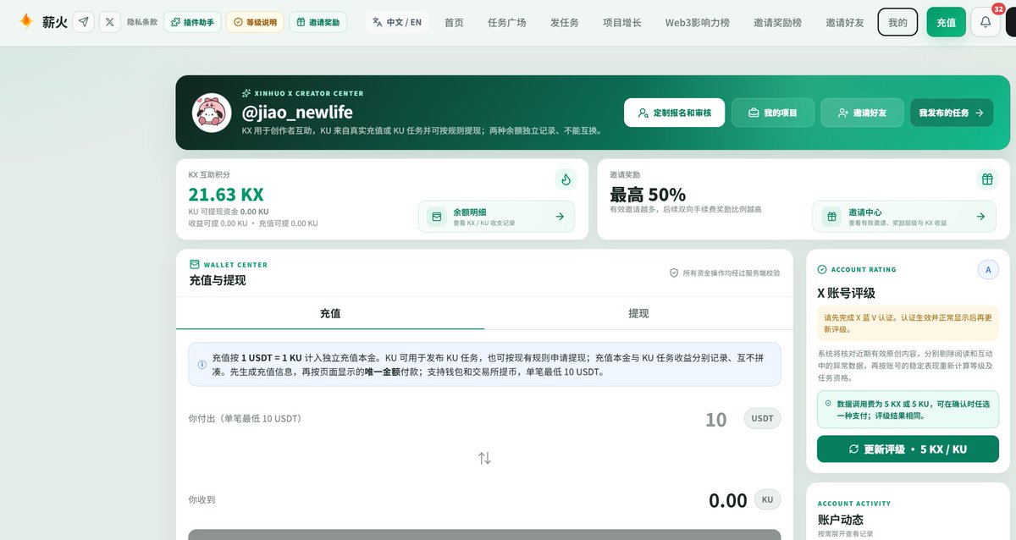This screenshot has height=540, width=1016.
Task: Open 我的项目 button
Action: coord(773,113)
